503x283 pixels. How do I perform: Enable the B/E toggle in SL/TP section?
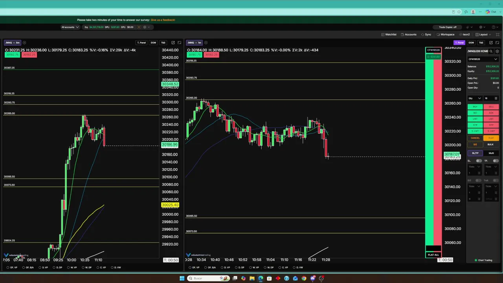[x=479, y=180]
